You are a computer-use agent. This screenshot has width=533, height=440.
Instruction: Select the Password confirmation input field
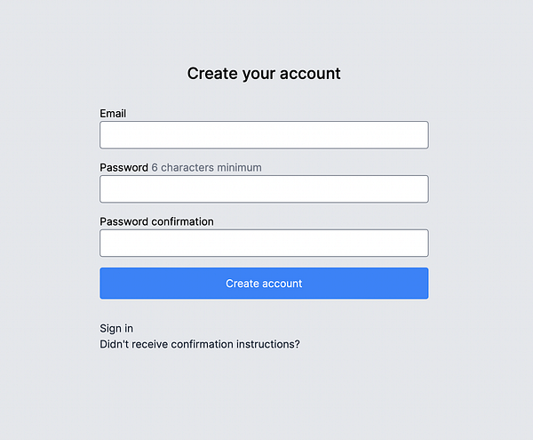[264, 244]
